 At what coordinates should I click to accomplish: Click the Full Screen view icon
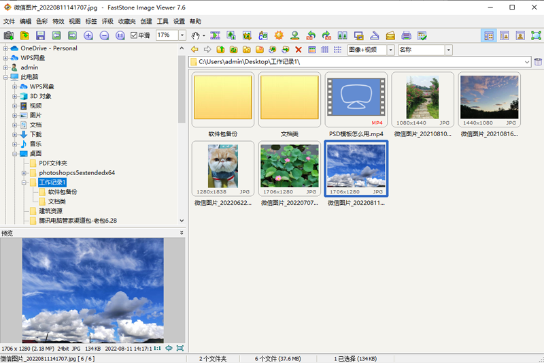pos(534,35)
